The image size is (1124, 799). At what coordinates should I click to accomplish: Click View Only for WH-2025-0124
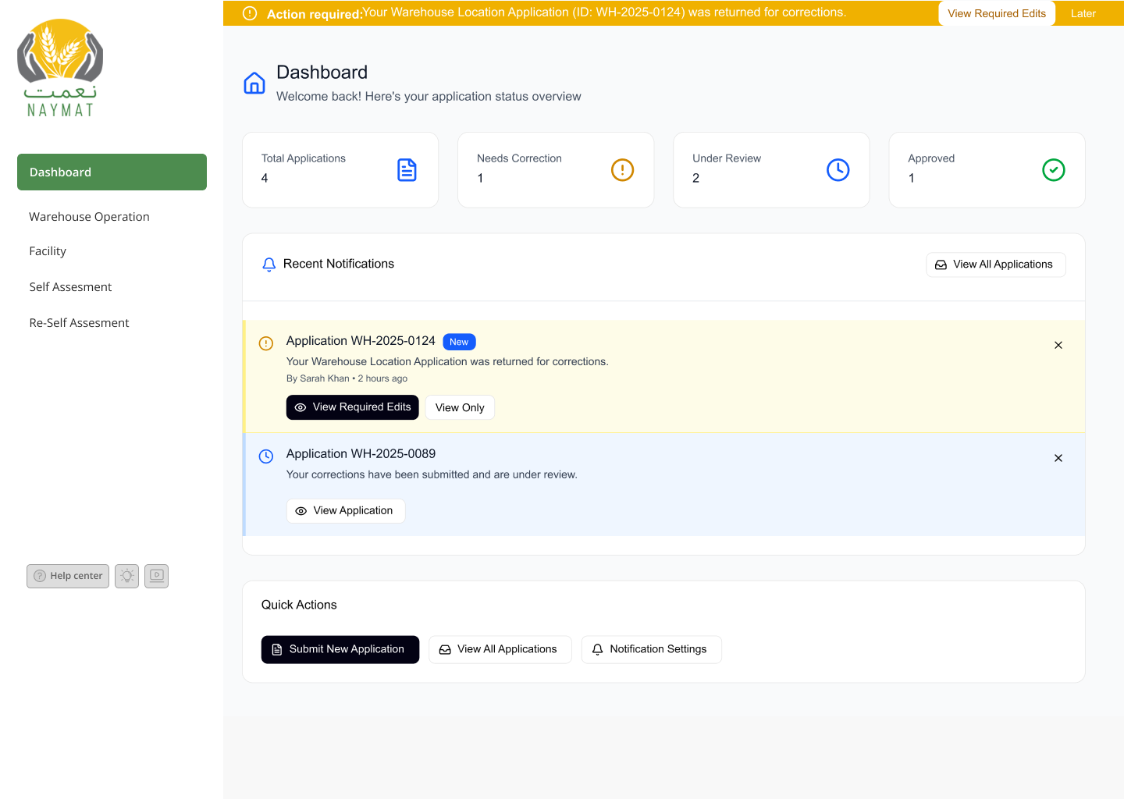[460, 407]
